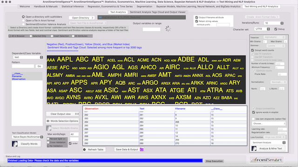Open Sentiment Analysis Tags Cloud sub-tab
The image size is (298, 167).
tap(158, 12)
